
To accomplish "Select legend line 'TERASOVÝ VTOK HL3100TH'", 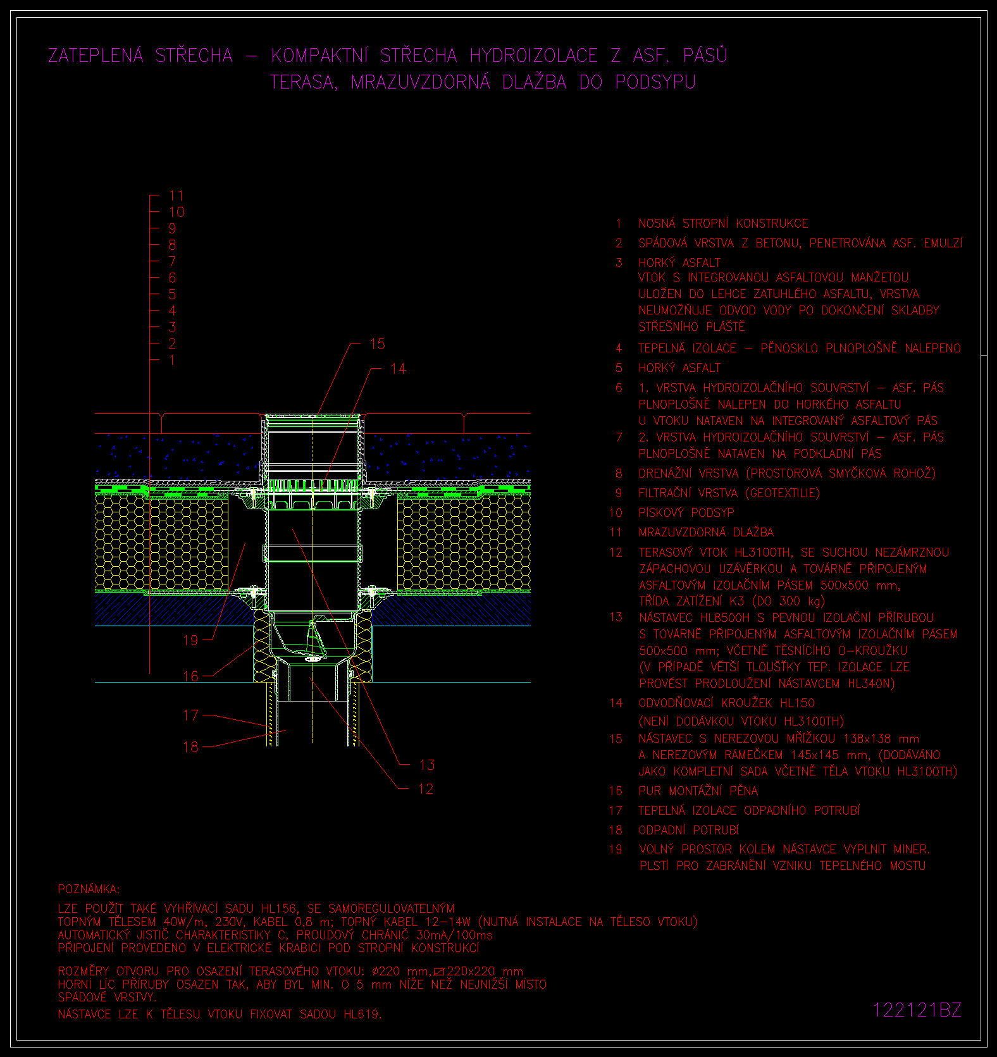I will [x=714, y=552].
